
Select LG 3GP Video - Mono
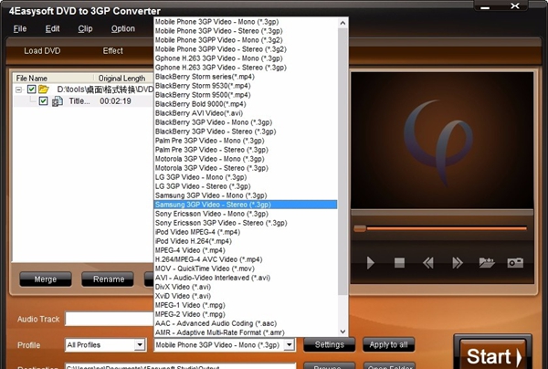246,177
